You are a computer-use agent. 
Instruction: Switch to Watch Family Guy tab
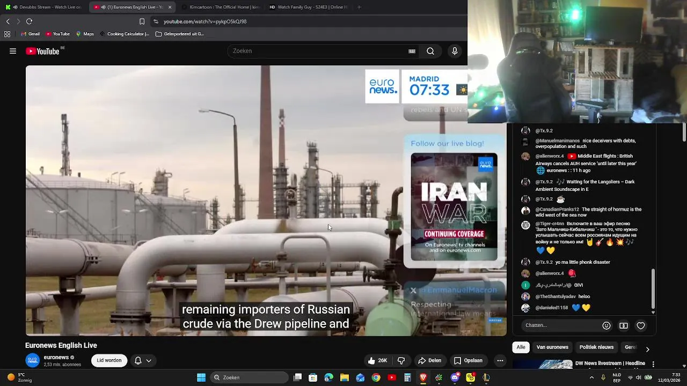click(308, 7)
